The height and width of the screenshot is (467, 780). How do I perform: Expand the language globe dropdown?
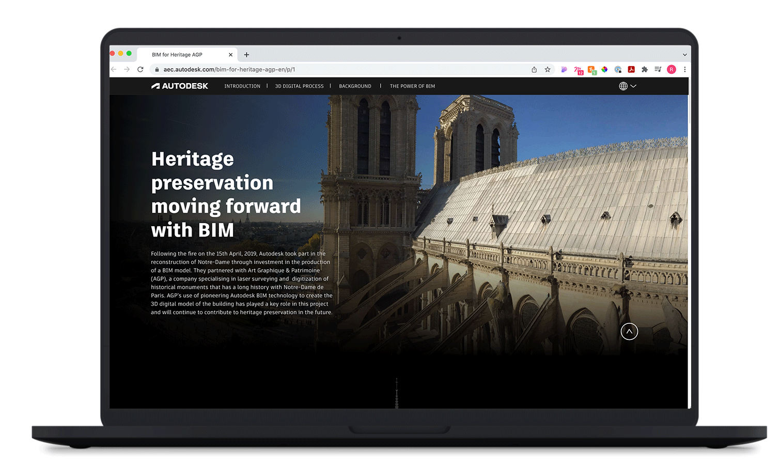(x=627, y=86)
